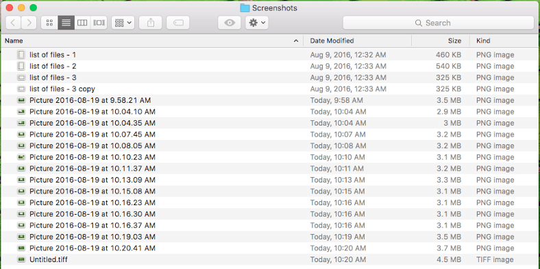Screen dimensions: 540x269
Task: Click the icon of Picture at 10.13.09 AM
Action: [x=21, y=180]
